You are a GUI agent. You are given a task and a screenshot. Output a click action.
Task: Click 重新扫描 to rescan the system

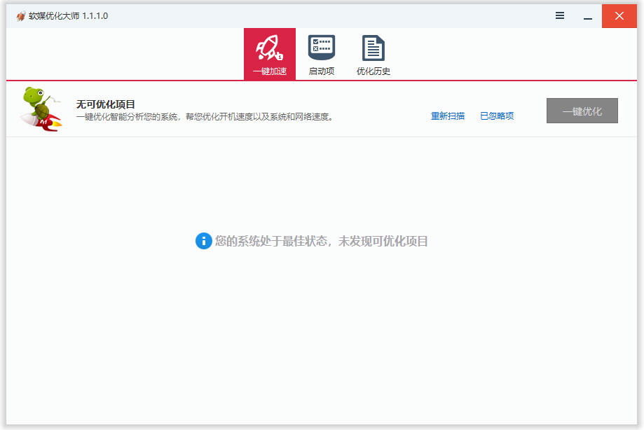pos(448,116)
